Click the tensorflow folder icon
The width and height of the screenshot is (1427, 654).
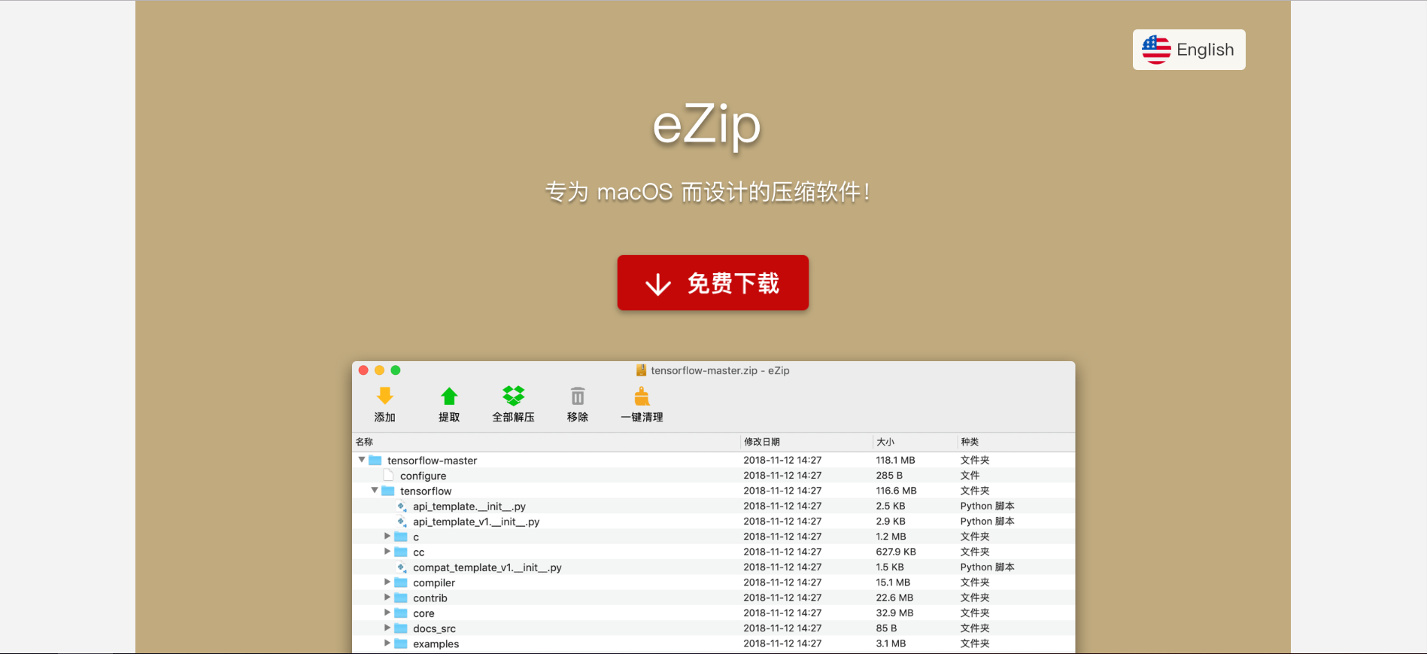point(388,491)
